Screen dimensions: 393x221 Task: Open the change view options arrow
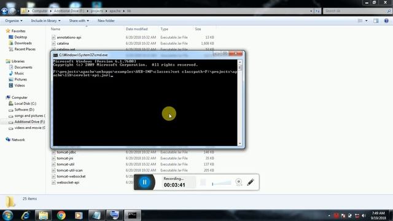tap(367, 21)
